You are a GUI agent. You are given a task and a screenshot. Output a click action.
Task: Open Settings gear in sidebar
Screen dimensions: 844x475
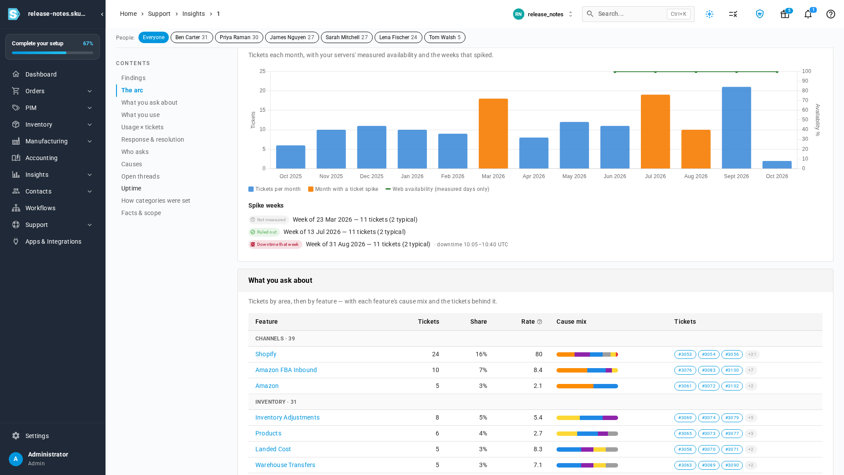16,436
